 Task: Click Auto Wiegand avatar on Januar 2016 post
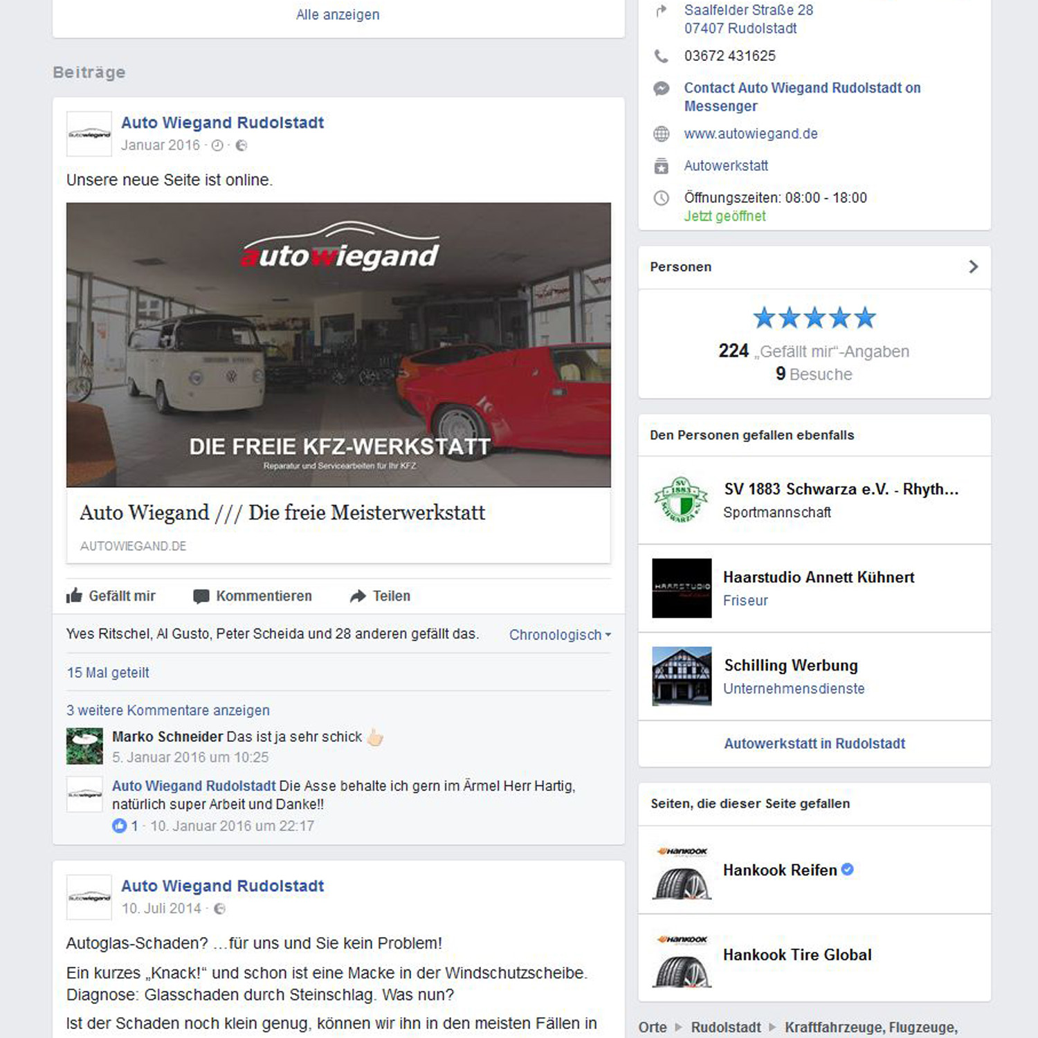coord(89,134)
